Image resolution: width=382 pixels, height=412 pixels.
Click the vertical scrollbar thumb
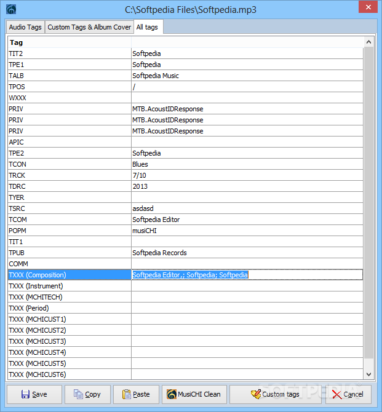pyautogui.click(x=368, y=202)
